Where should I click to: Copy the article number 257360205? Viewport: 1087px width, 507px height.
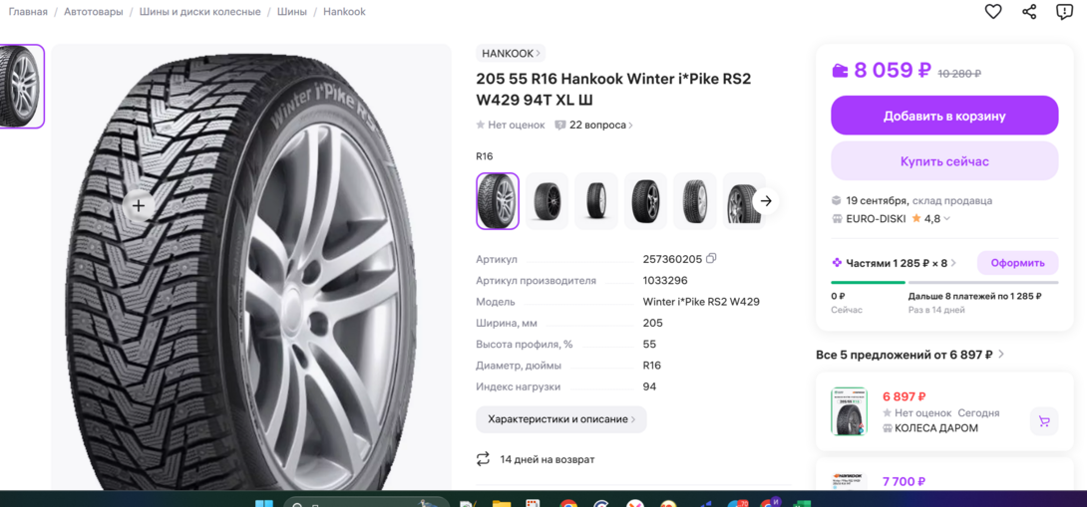pos(711,259)
